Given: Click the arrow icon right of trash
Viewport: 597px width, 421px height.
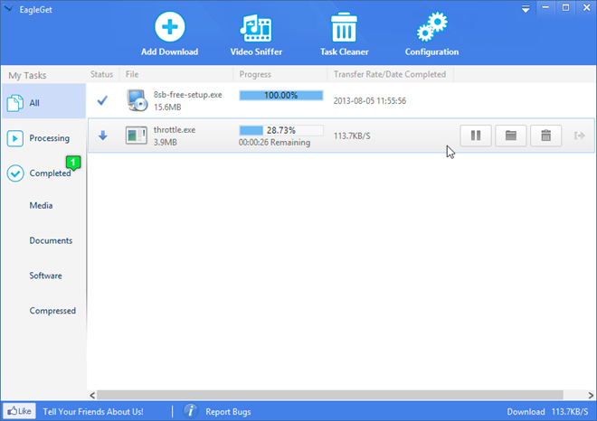Looking at the screenshot, I should [x=580, y=136].
